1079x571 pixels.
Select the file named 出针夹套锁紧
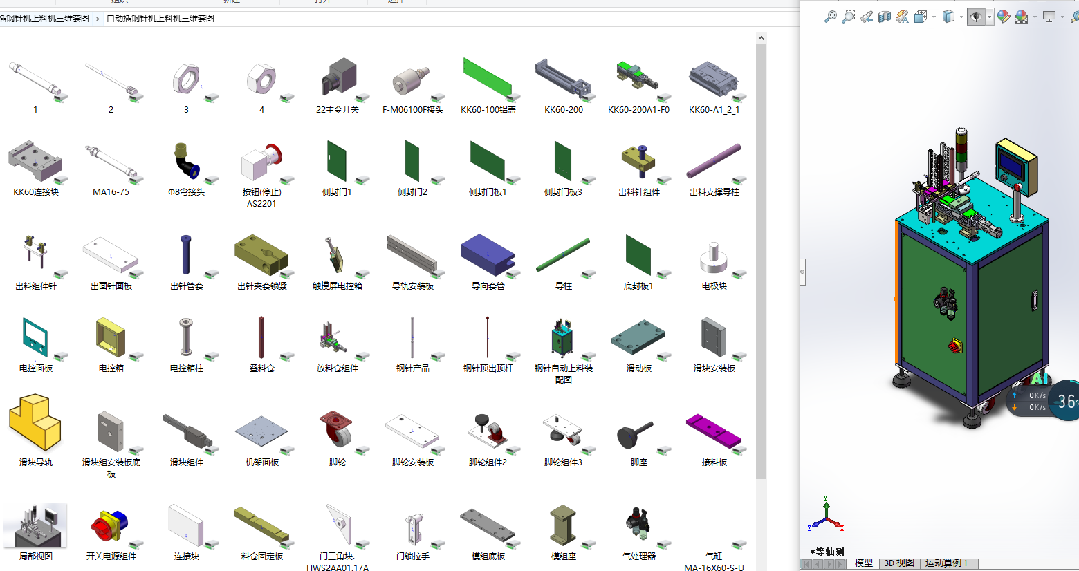(261, 262)
